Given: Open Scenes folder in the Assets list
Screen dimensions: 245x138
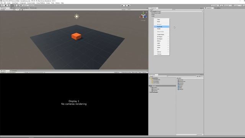Looking at the screenshot, I should tap(181, 83).
